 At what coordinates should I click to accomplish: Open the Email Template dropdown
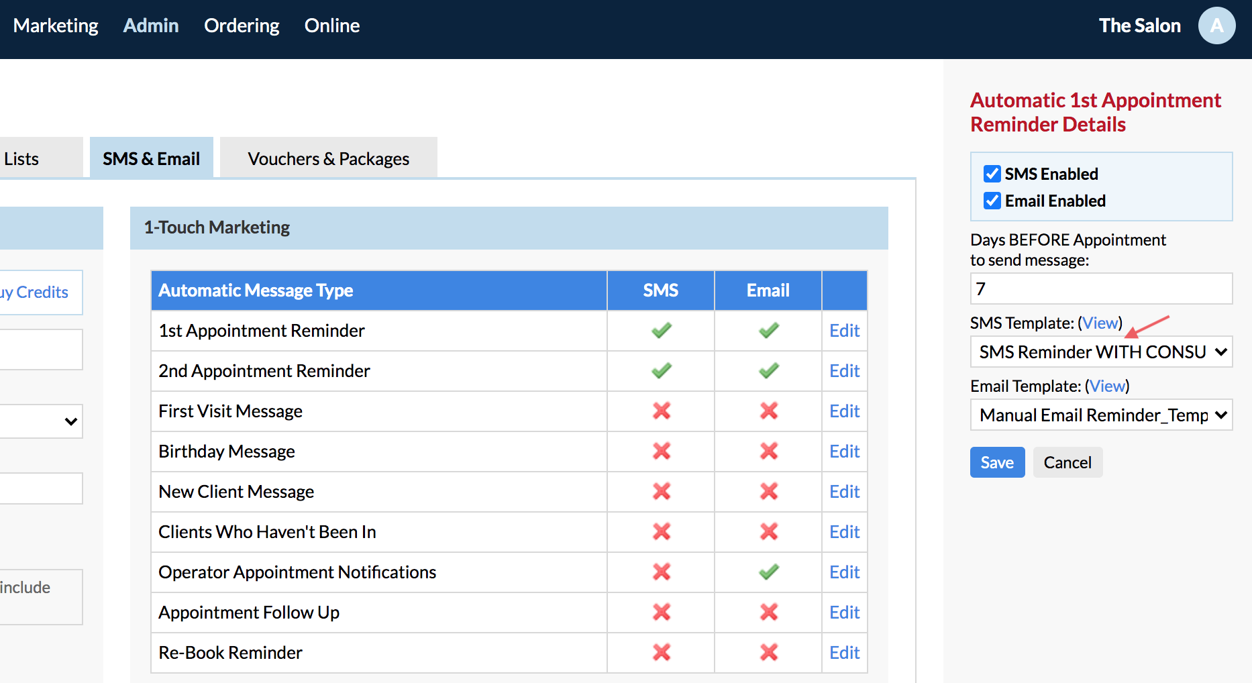tap(1101, 415)
